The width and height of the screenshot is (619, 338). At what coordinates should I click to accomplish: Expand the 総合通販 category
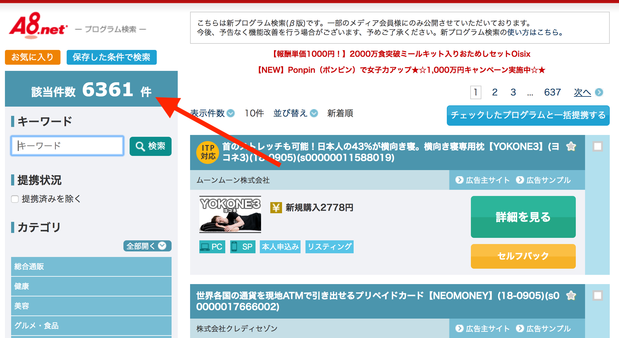(91, 267)
